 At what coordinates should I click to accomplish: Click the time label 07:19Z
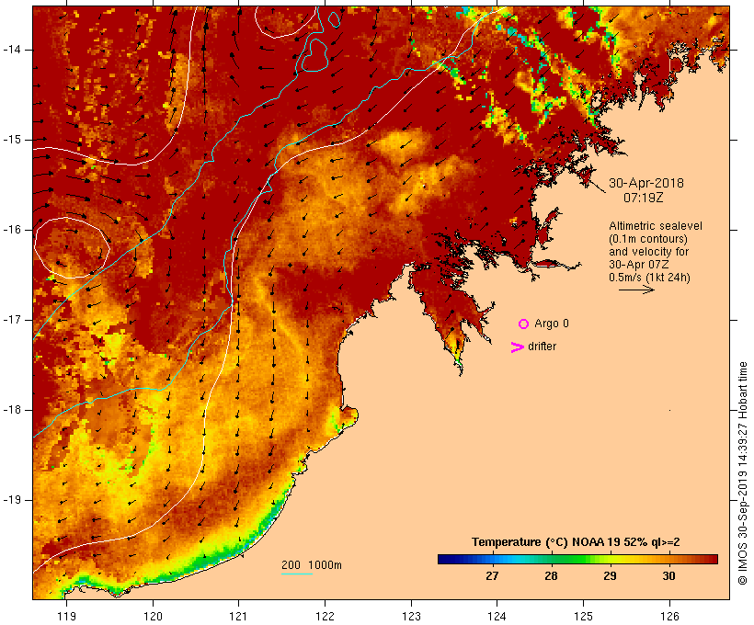tap(644, 198)
